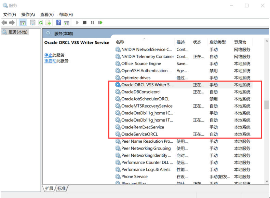270x198 pixels.
Task: Click the Forward arrow toolbar icon
Action: tap(12, 23)
